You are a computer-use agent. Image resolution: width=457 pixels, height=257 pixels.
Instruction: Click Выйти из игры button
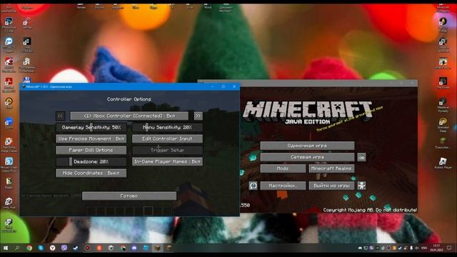pyautogui.click(x=331, y=186)
